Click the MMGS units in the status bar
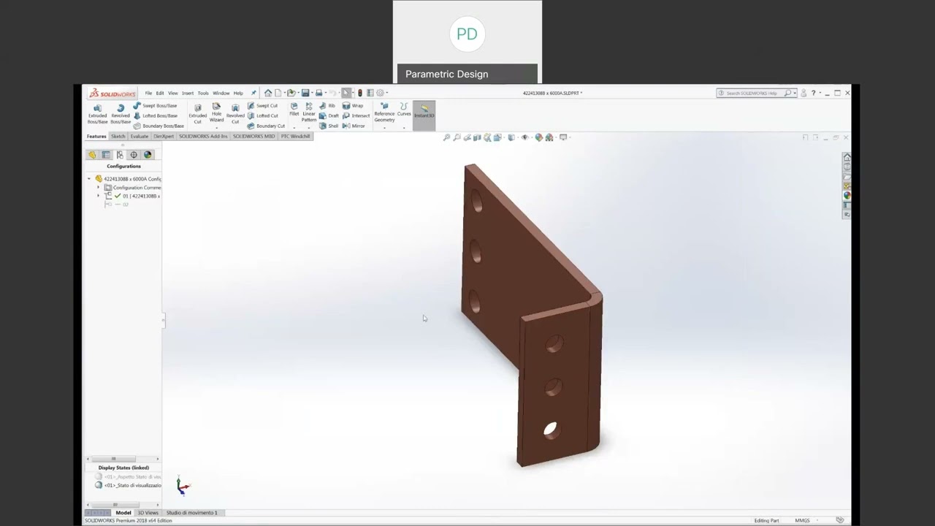 (802, 520)
